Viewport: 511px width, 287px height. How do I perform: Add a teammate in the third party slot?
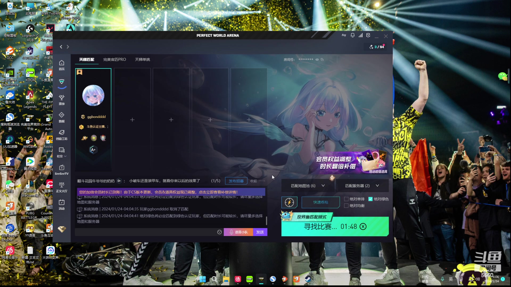(x=171, y=120)
